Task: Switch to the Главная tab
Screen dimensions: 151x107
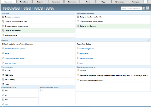Action: 8,2
